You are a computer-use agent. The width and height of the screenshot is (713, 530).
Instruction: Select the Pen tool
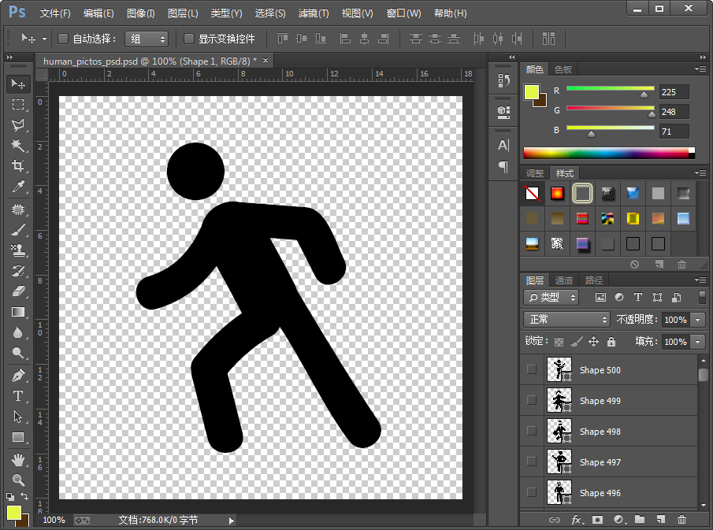(x=18, y=376)
